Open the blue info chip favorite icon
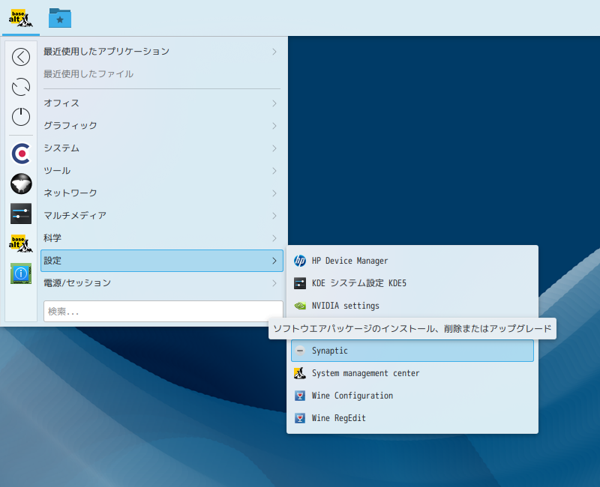 (21, 273)
